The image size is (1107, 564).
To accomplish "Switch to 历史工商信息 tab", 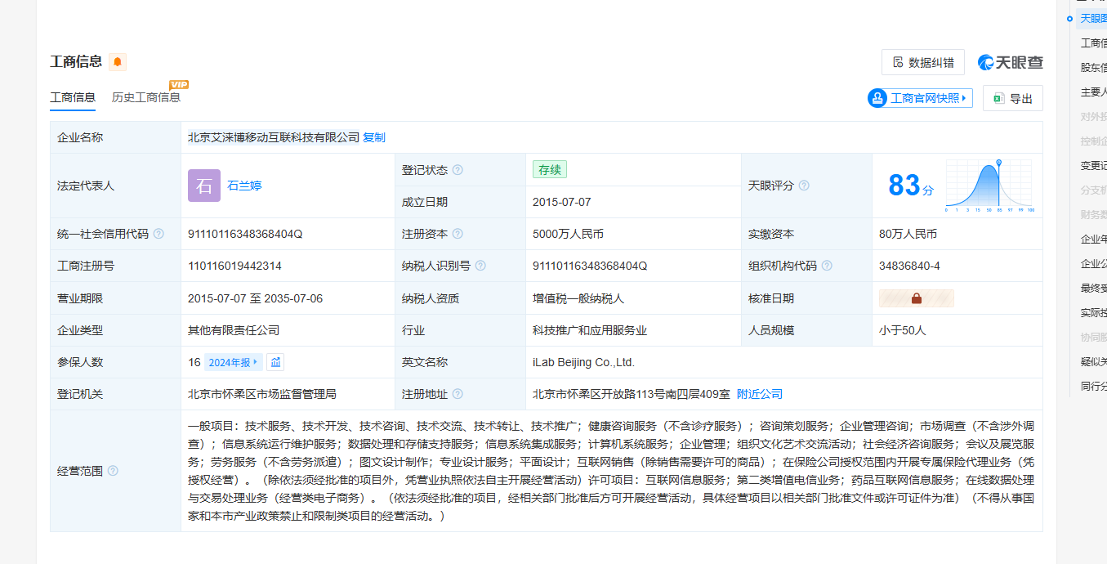I will pos(146,97).
